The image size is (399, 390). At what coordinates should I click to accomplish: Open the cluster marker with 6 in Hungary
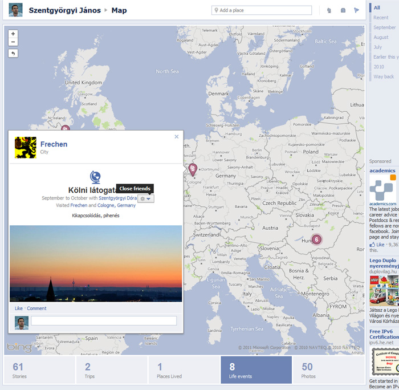tap(316, 239)
